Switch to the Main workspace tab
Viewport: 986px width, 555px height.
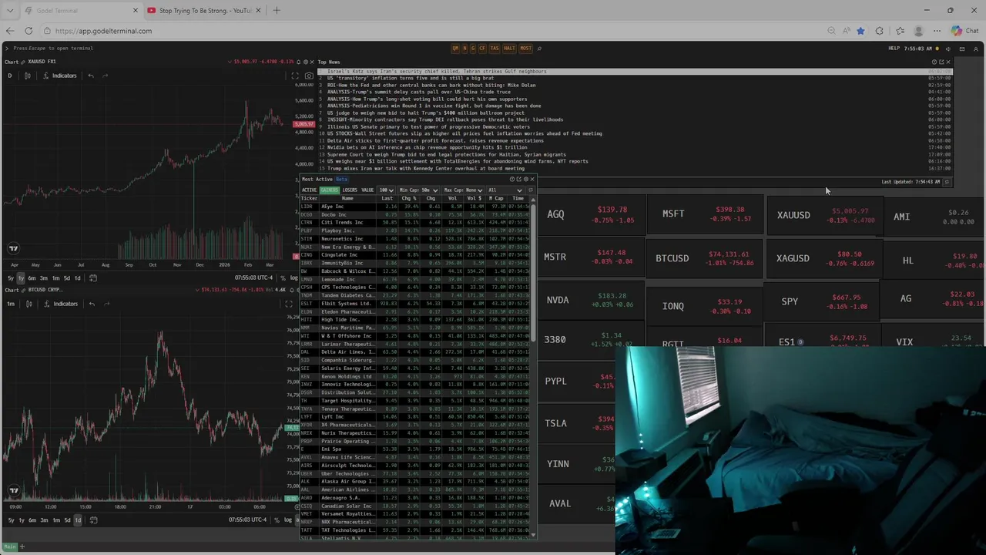pos(9,547)
